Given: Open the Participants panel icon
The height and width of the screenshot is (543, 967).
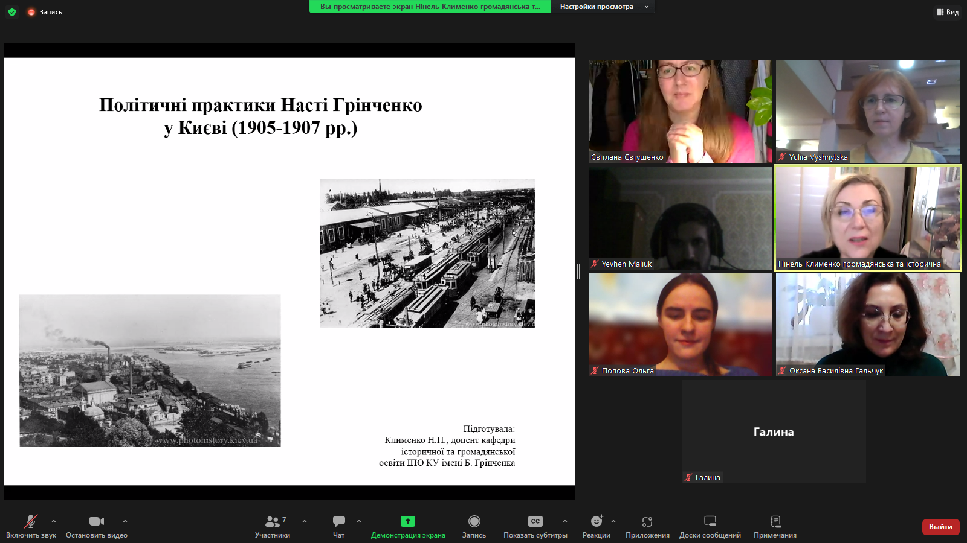Looking at the screenshot, I should click(x=272, y=521).
